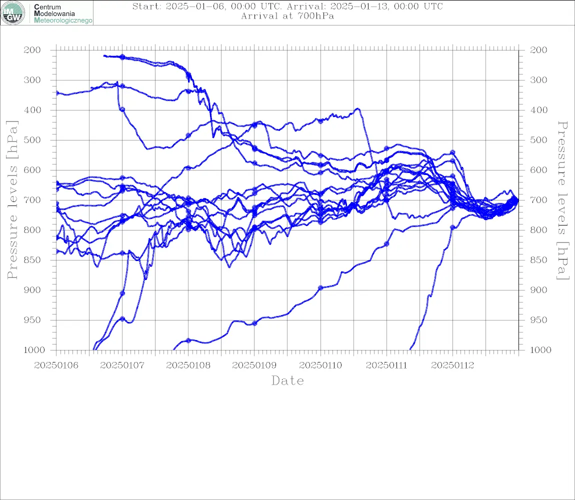Click the date label 20250107
The height and width of the screenshot is (500, 575).
tap(122, 365)
